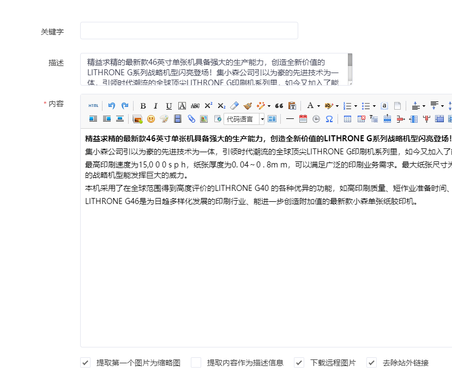Open font color dropdown arrow

[x=318, y=106]
